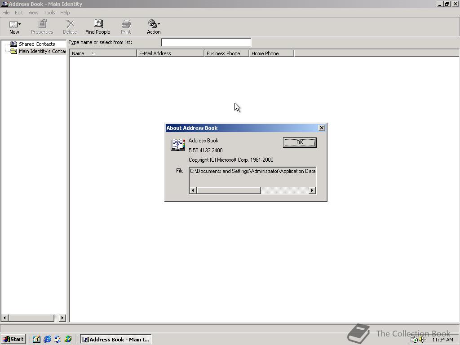This screenshot has width=460, height=345.
Task: Click the Address Book taskbar button
Action: click(116, 340)
